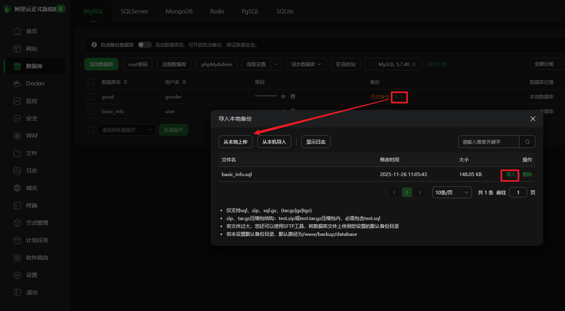Expand the 10条/页 page size dropdown

tap(452, 192)
